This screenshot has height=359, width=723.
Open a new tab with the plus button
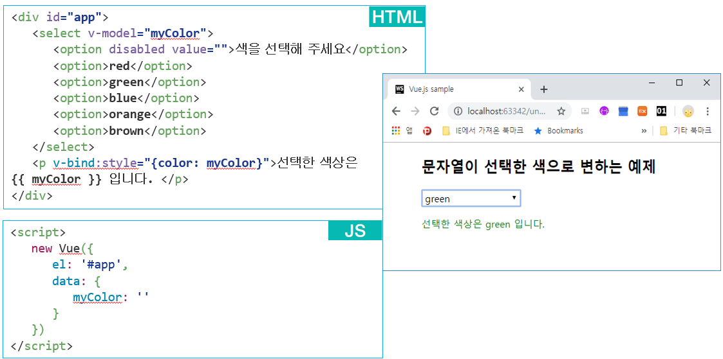543,89
